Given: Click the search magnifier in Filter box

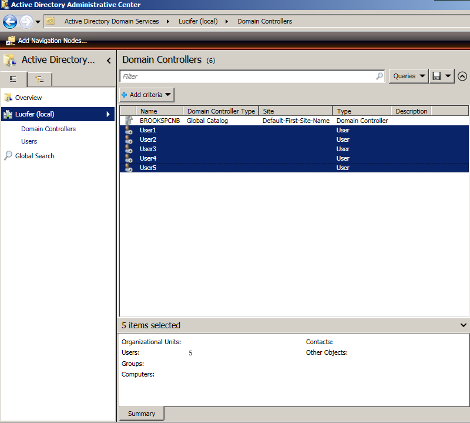Looking at the screenshot, I should point(380,76).
